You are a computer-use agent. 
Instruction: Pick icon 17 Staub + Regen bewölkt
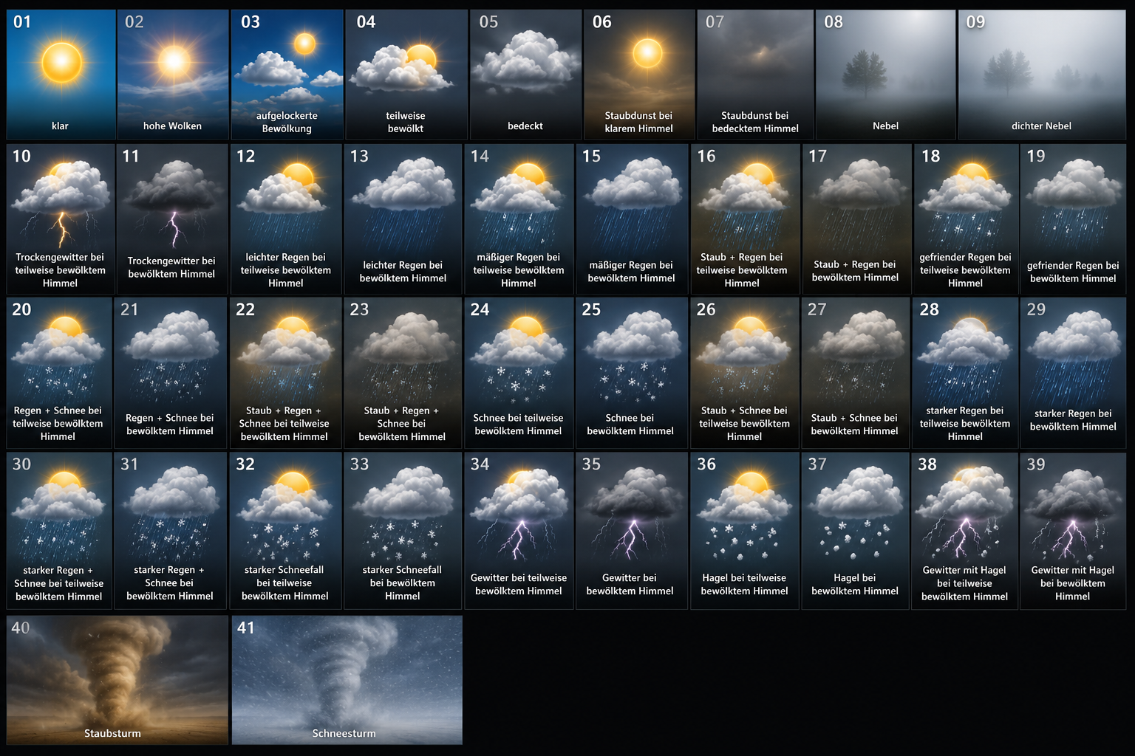click(856, 219)
